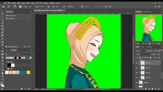Select the Eyedropper tool
This screenshot has width=163, height=92.
click(x=2, y=32)
